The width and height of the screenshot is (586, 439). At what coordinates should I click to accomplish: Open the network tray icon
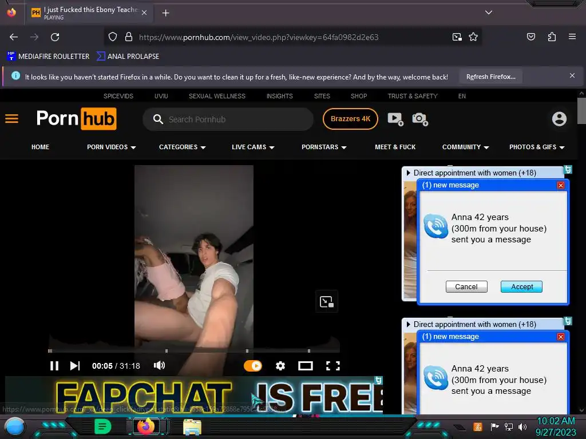pos(509,426)
